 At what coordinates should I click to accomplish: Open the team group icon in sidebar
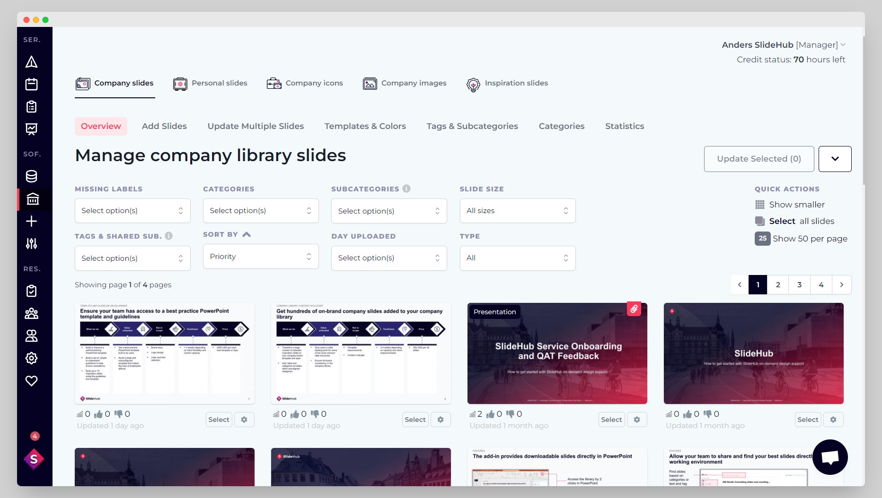point(31,313)
